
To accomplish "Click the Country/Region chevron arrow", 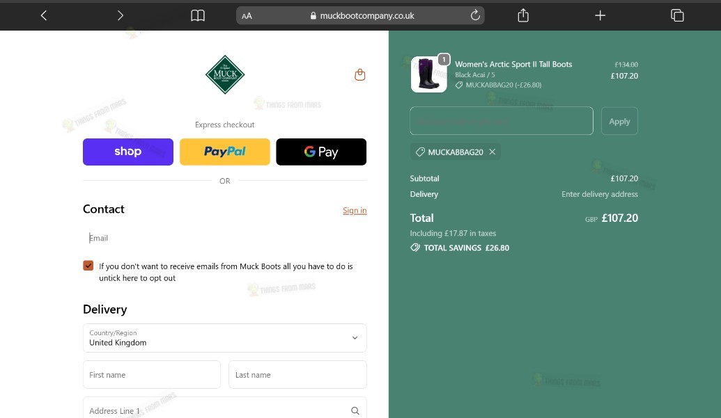I will click(x=355, y=338).
